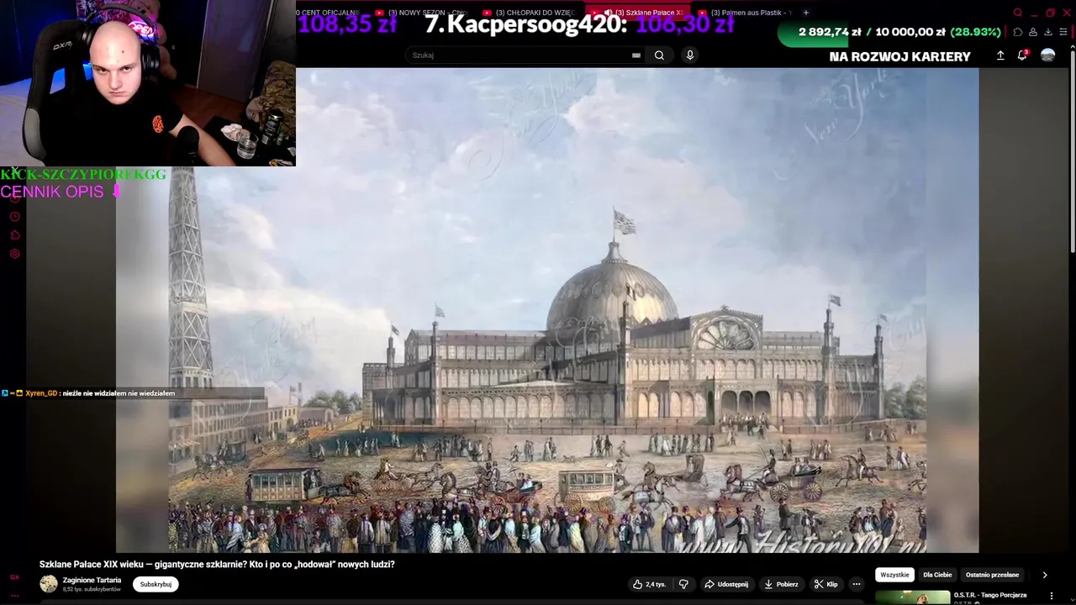The height and width of the screenshot is (605, 1076).
Task: Switch to the CHŁOPAKI DO WZIĘCIA tab
Action: (530, 13)
